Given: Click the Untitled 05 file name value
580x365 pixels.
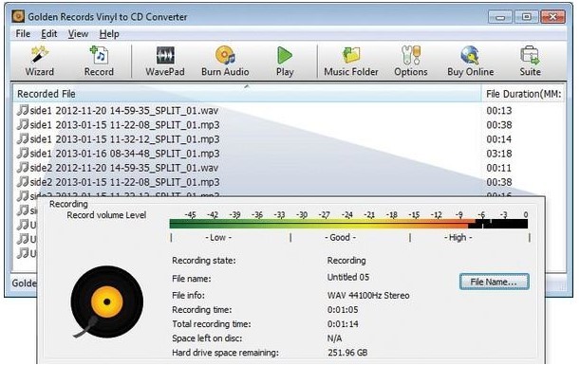Looking at the screenshot, I should (x=348, y=277).
